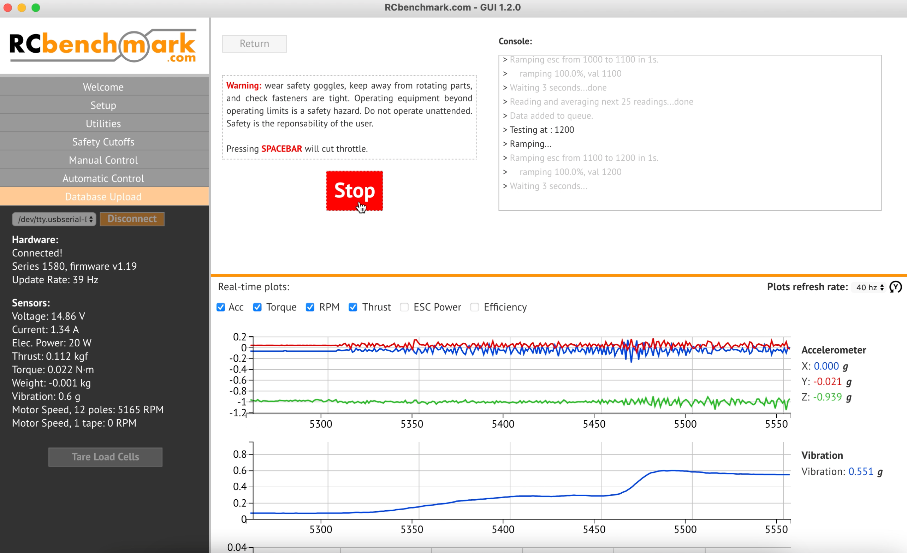Screen dimensions: 907x553
Task: Open the plots refresh rate selector
Action: click(x=867, y=287)
